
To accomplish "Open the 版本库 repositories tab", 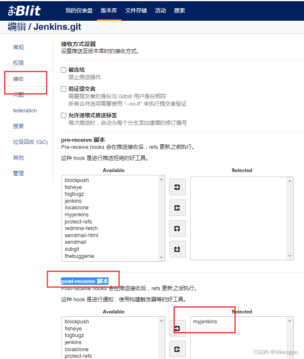I will pos(109,10).
